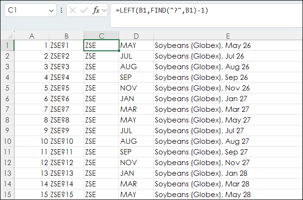Select the row 15 header
Viewport: 303px width, 200px height.
pyautogui.click(x=7, y=194)
